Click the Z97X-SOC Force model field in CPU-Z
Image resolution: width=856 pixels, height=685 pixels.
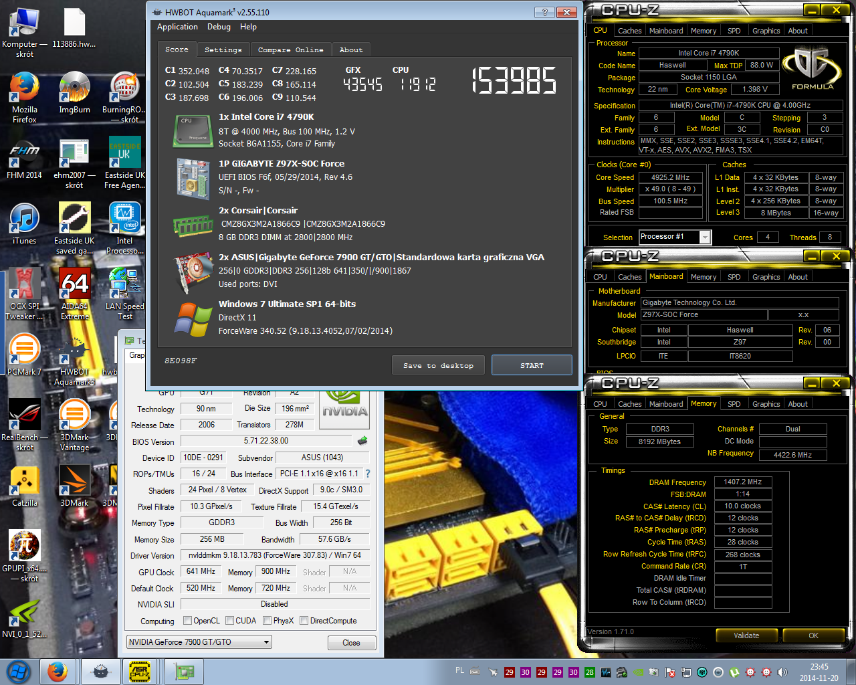pyautogui.click(x=703, y=315)
